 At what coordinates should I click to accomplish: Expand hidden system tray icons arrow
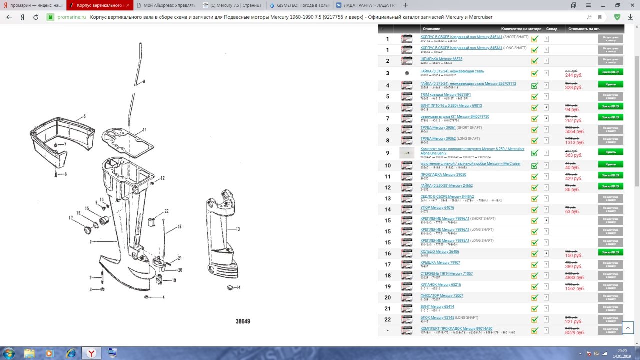coord(581,353)
